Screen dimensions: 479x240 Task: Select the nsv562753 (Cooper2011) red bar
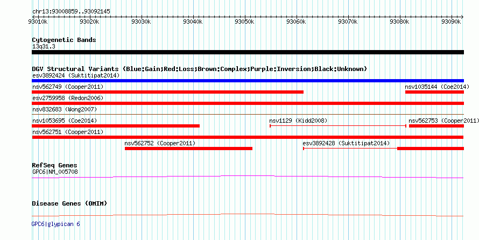click(436, 126)
